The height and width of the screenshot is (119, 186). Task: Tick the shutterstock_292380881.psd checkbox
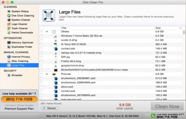tap(41, 79)
